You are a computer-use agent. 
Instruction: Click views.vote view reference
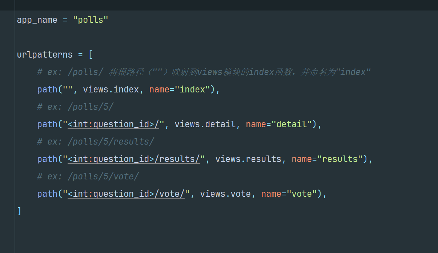point(225,194)
